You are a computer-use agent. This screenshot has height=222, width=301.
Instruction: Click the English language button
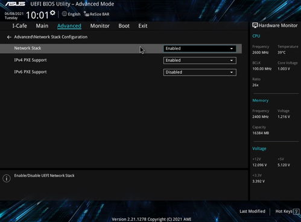coord(74,14)
